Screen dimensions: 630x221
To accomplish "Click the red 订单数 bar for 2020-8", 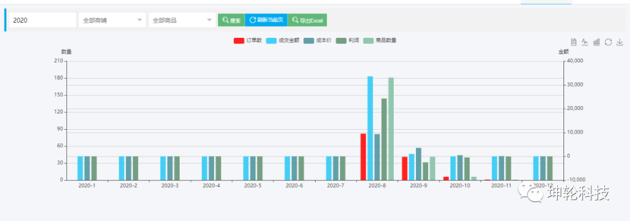I will 363,156.
